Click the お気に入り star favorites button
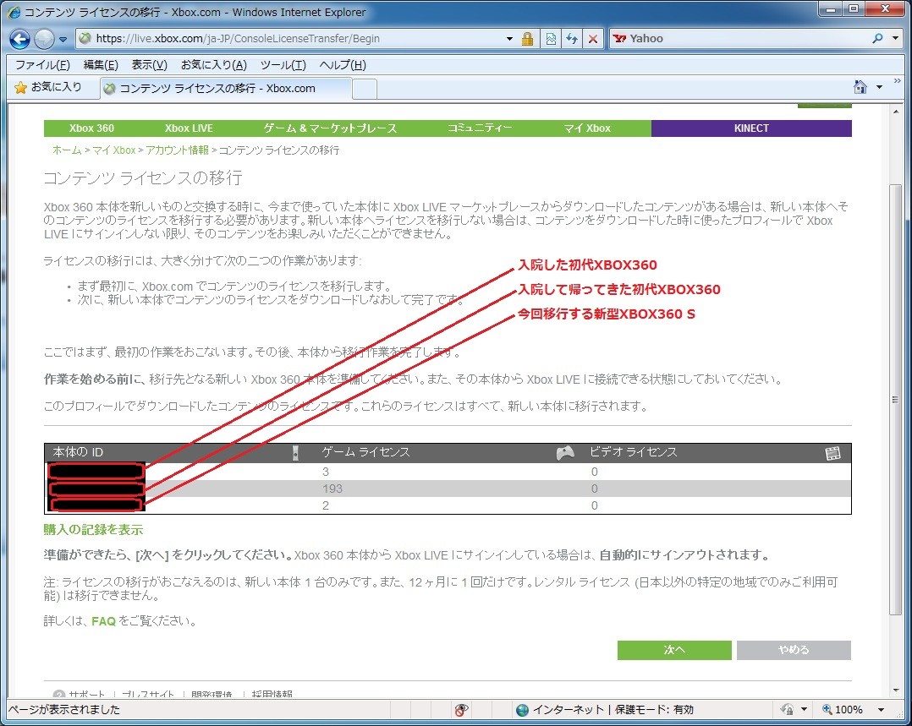The image size is (912, 726). [x=48, y=87]
